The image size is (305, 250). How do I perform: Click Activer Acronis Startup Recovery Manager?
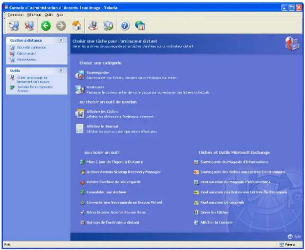pyautogui.click(x=124, y=172)
